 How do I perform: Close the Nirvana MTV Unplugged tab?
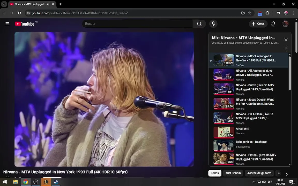click(x=53, y=4)
